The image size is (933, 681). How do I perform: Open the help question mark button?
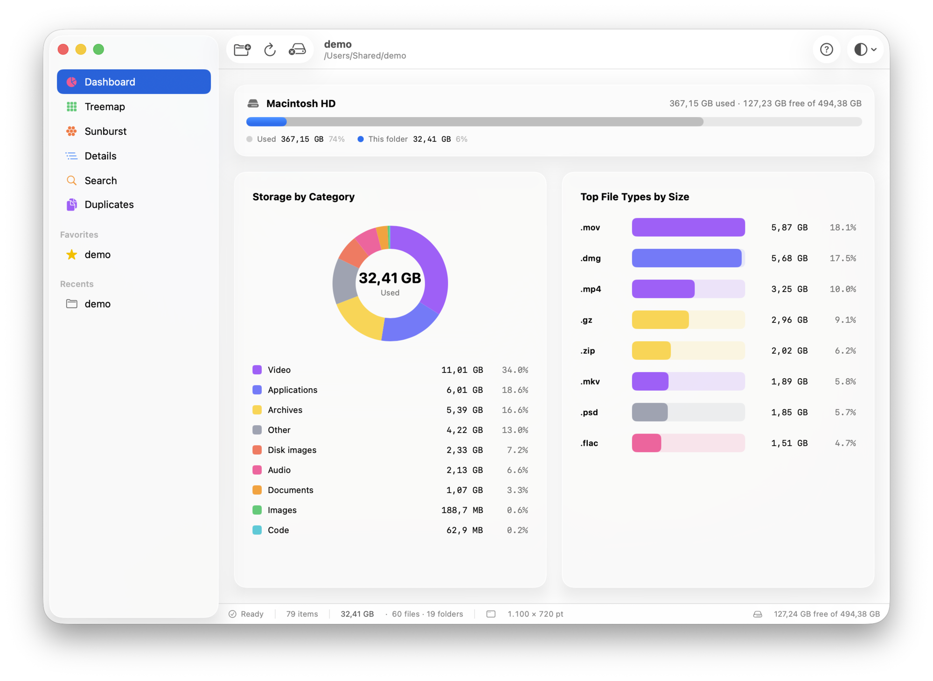click(826, 49)
